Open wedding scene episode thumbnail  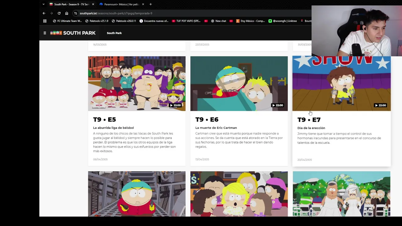tap(341, 194)
